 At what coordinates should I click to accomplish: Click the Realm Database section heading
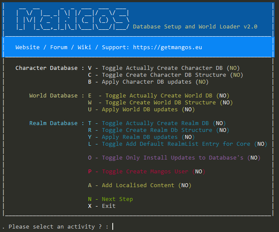[54, 123]
